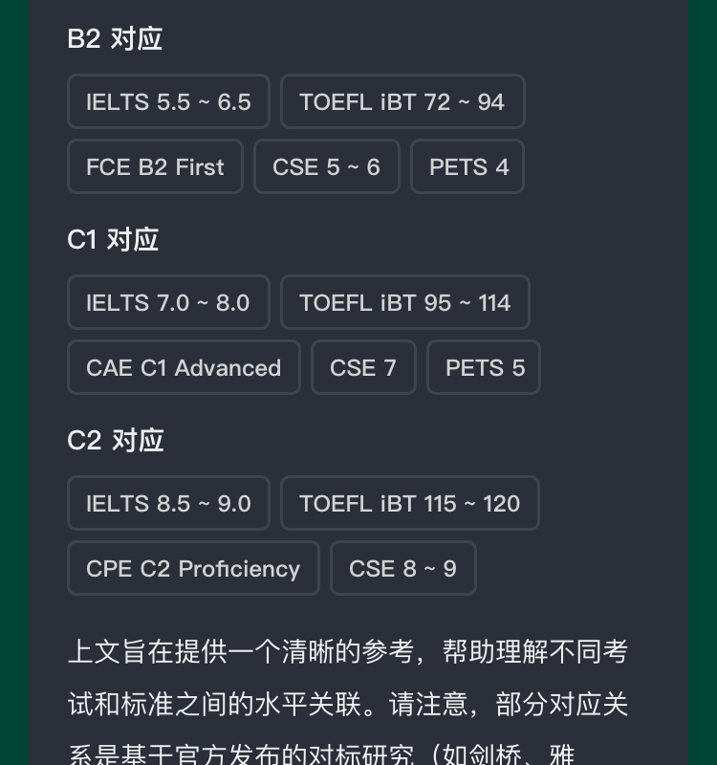Choose the CSE 7 chip
This screenshot has height=765, width=717.
tap(363, 367)
